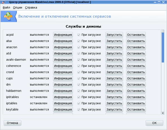Confirm with the OK button

click(x=154, y=123)
